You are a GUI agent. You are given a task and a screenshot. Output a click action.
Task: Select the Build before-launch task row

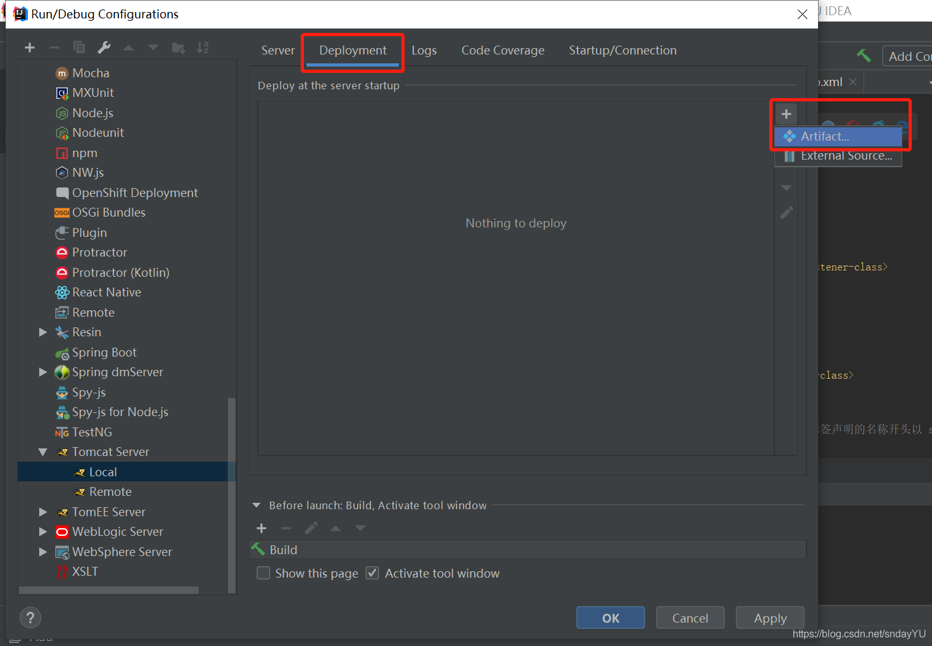528,550
